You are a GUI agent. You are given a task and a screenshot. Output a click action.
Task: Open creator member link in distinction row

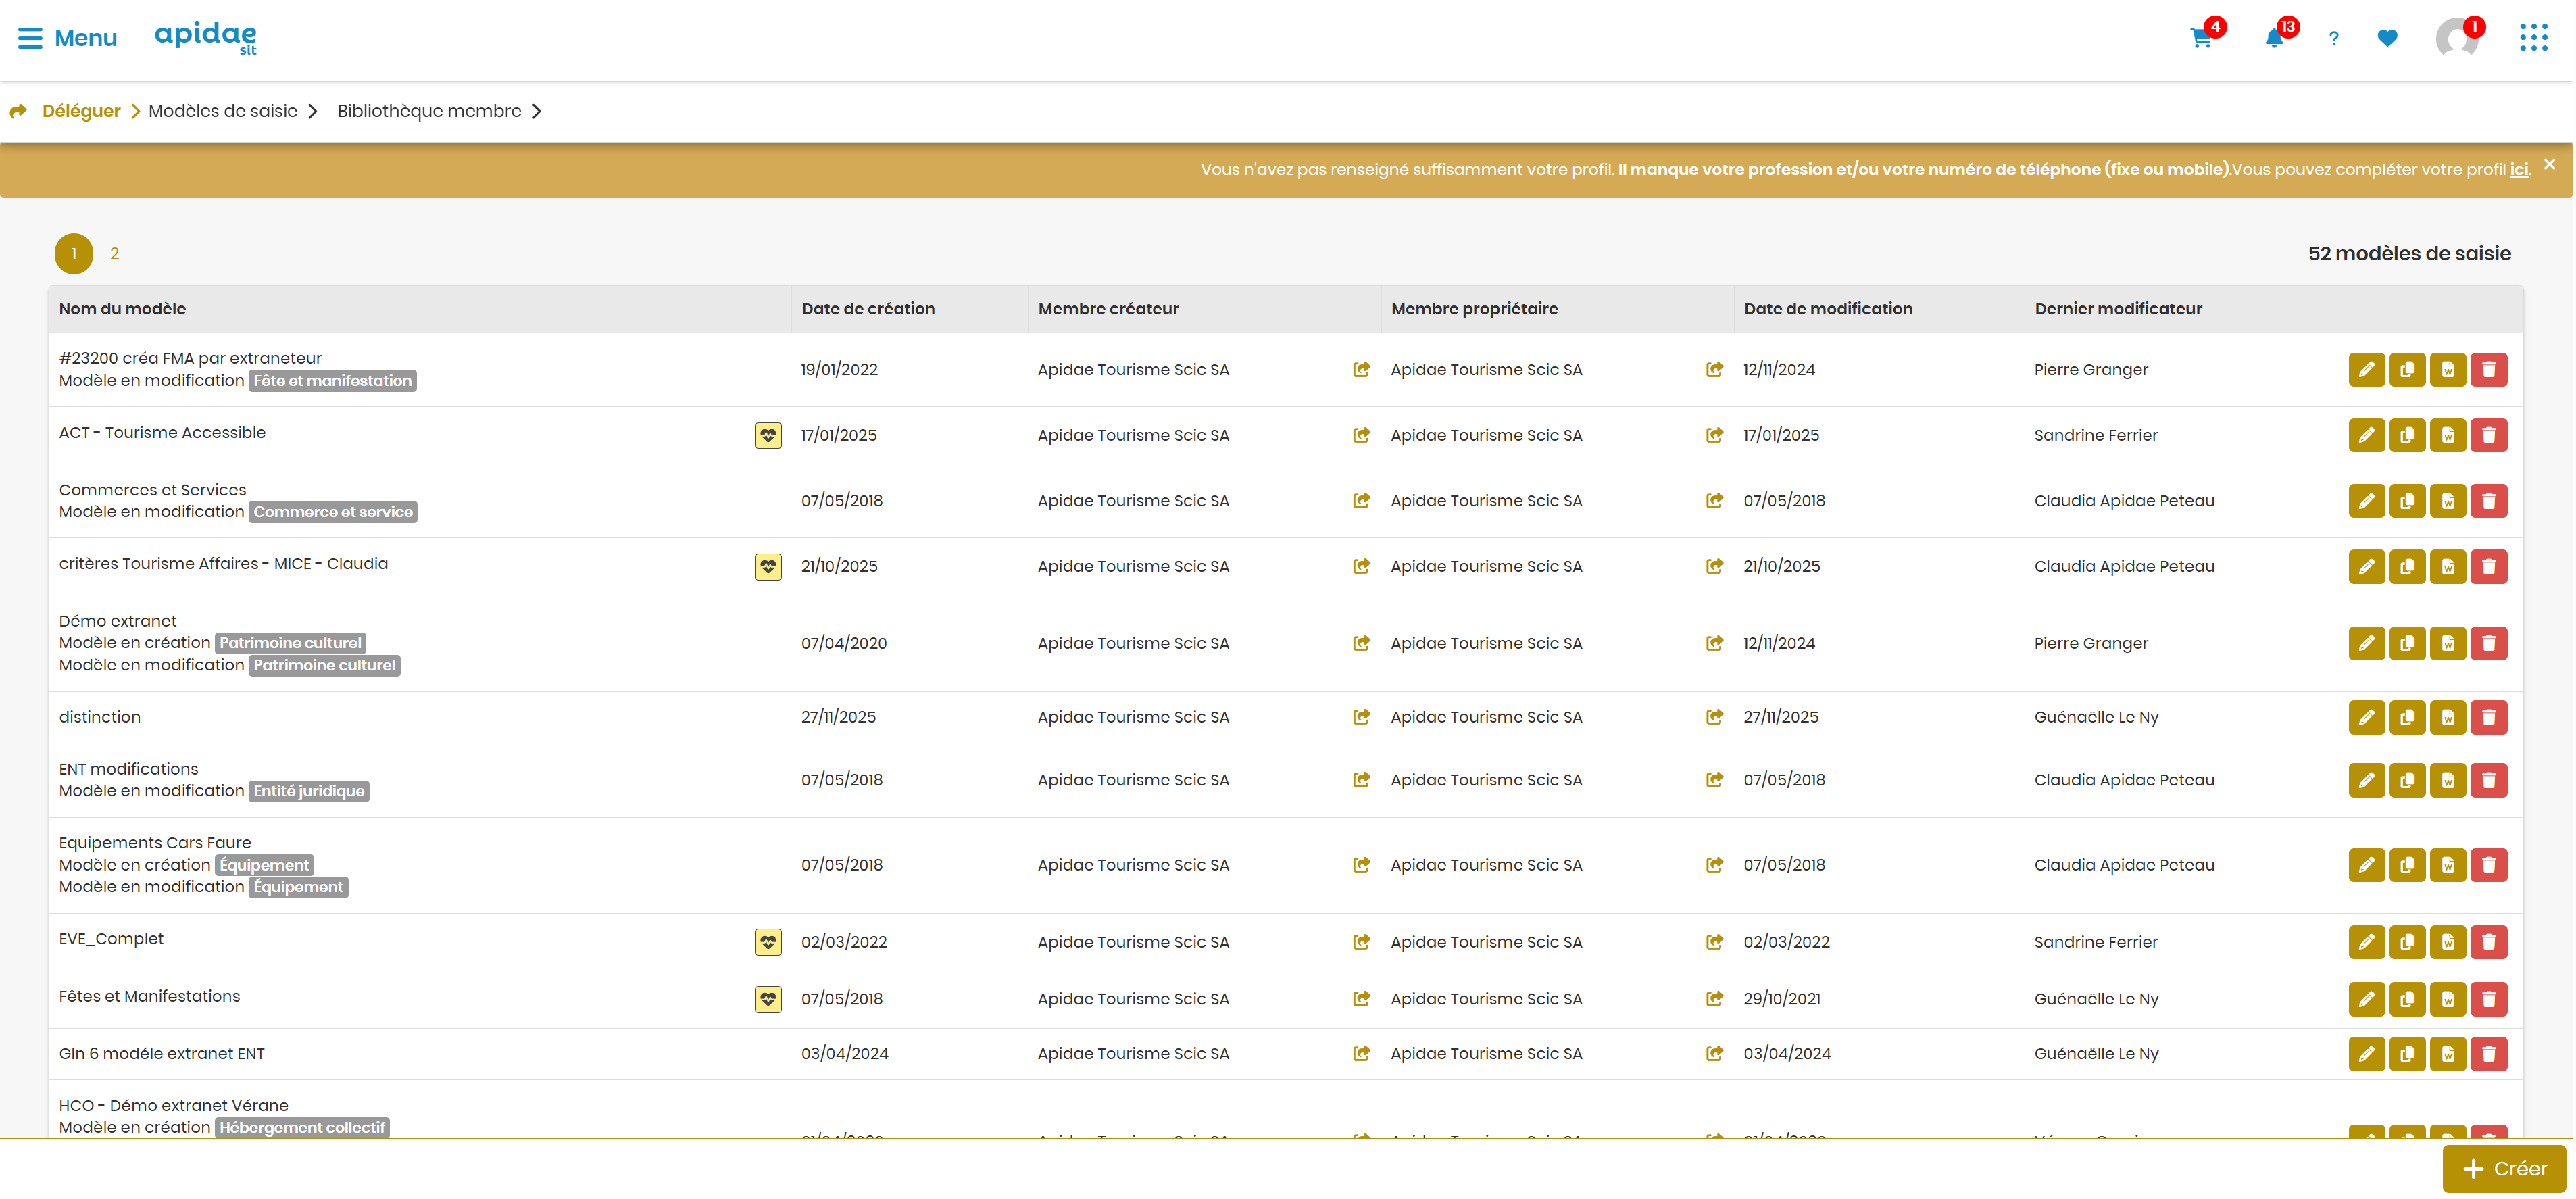(x=1361, y=717)
